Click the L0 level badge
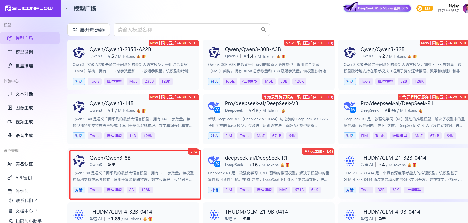Screen dimensions: 468x223 [x=425, y=8]
